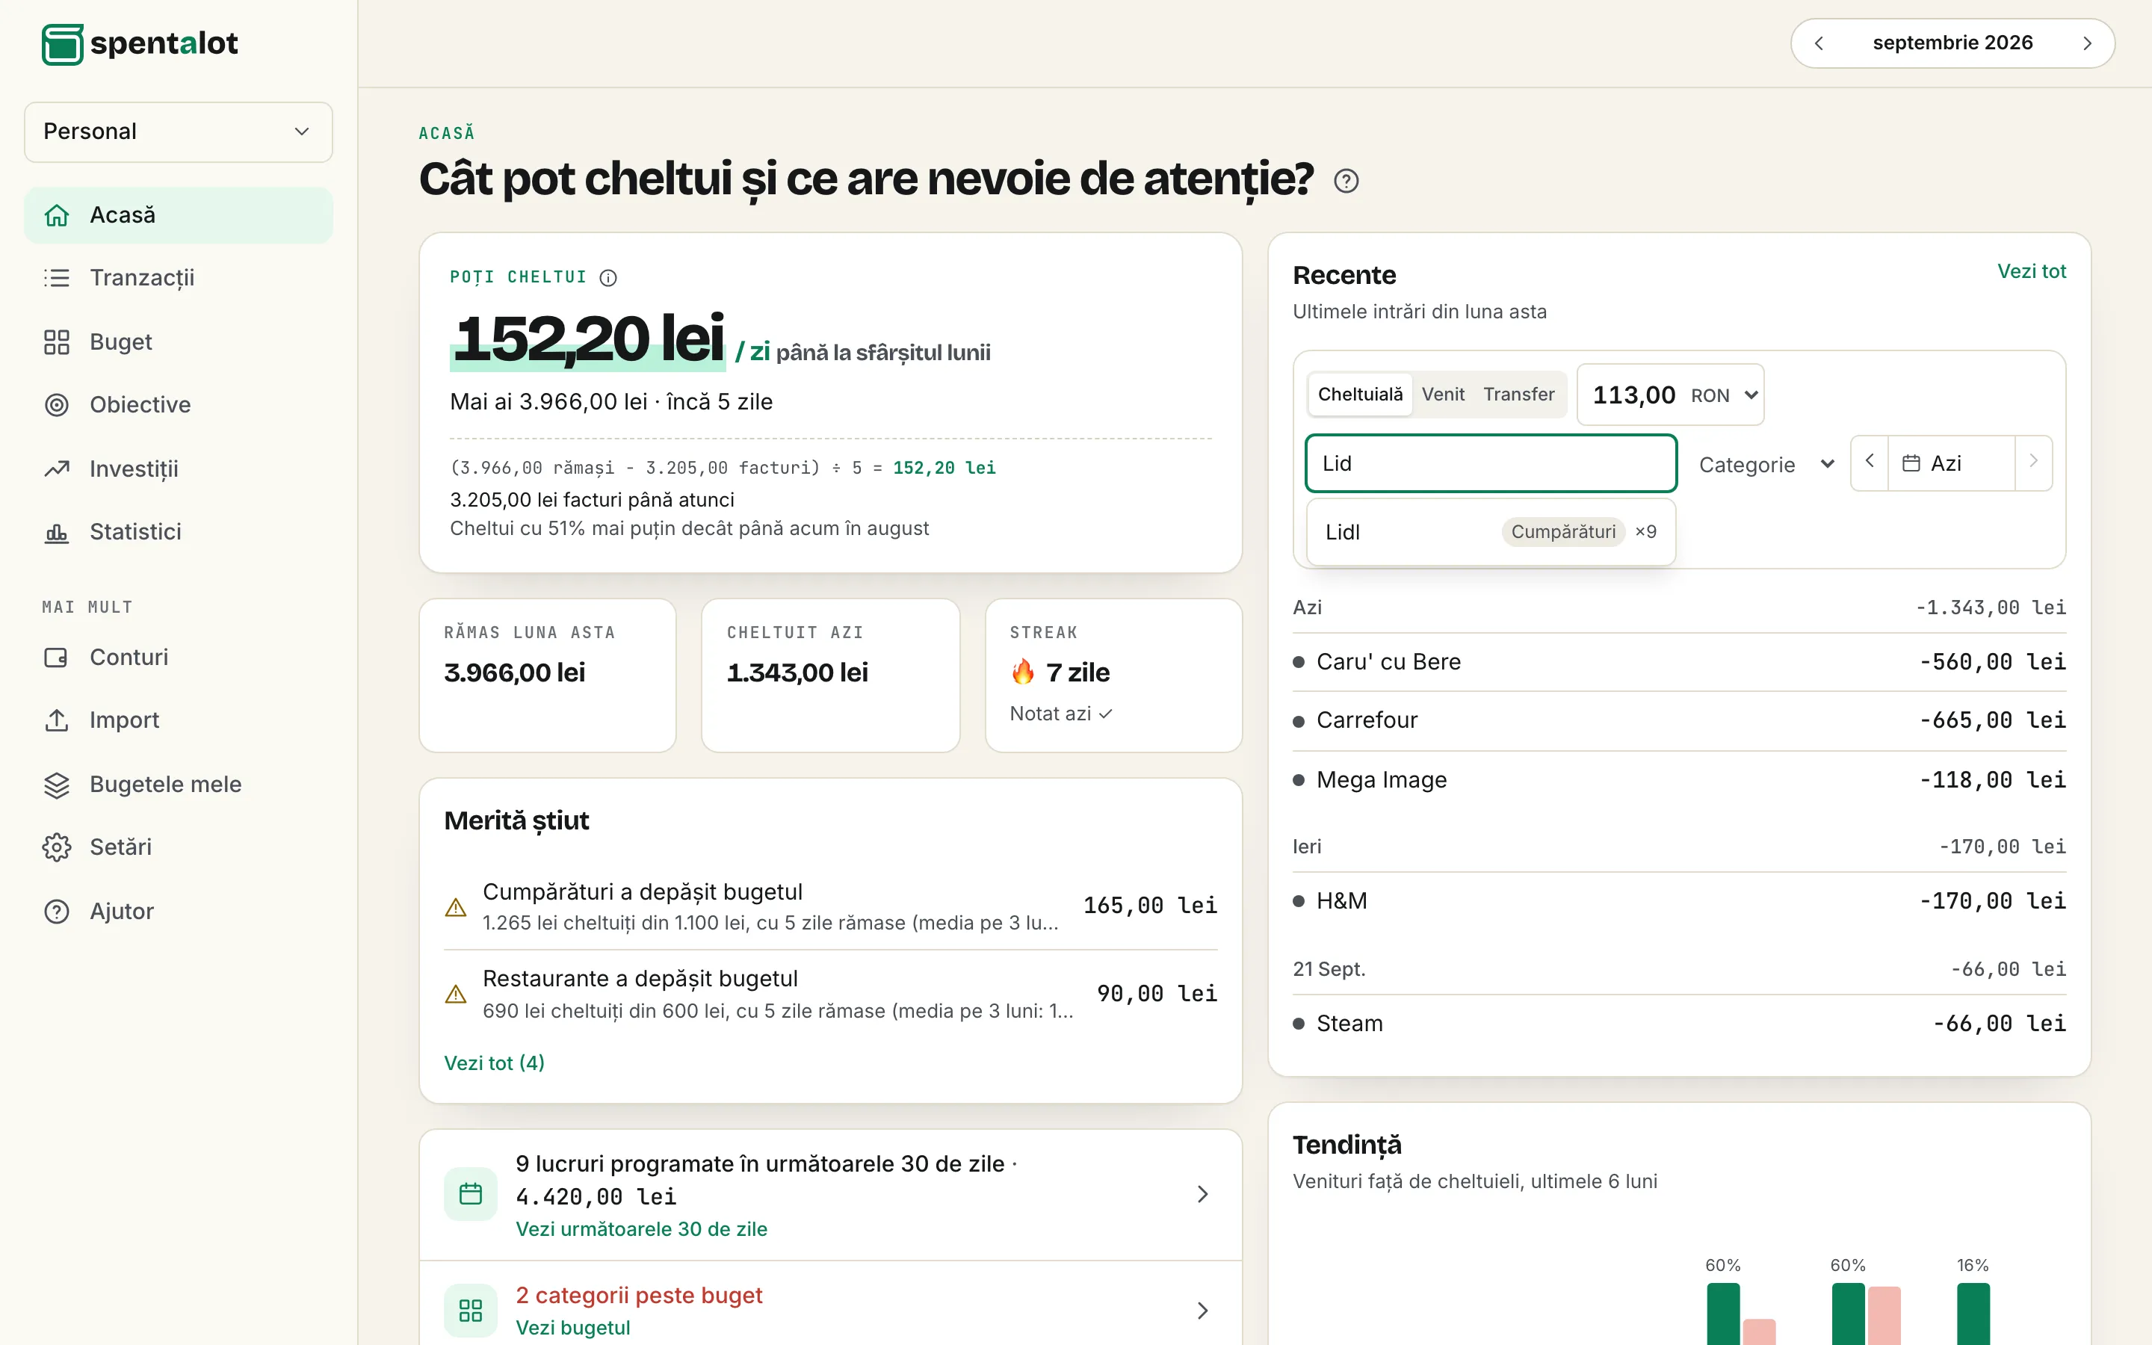Viewport: 2152px width, 1345px height.
Task: Open the Buget section
Action: [x=178, y=341]
